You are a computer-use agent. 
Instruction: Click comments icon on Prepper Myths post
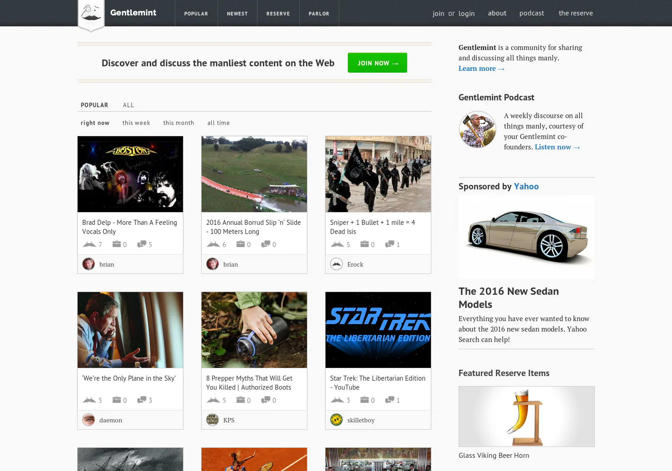[x=266, y=400]
